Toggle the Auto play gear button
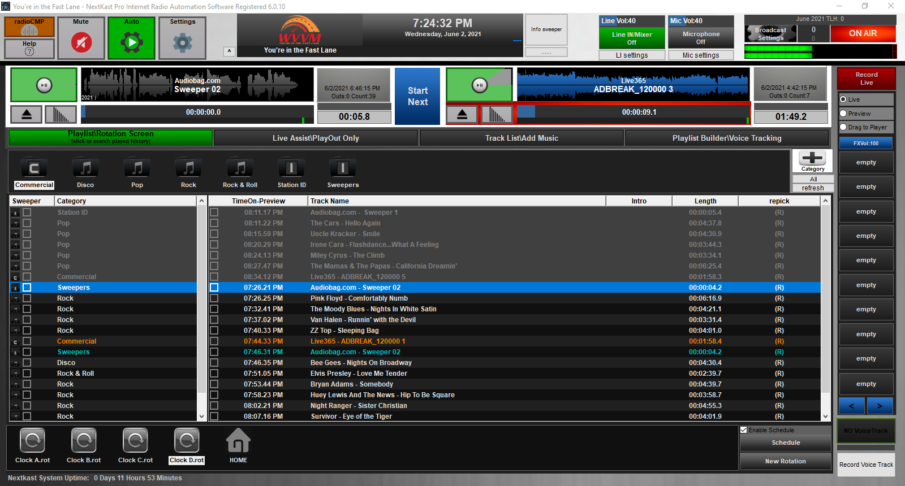905x486 pixels. pos(132,38)
